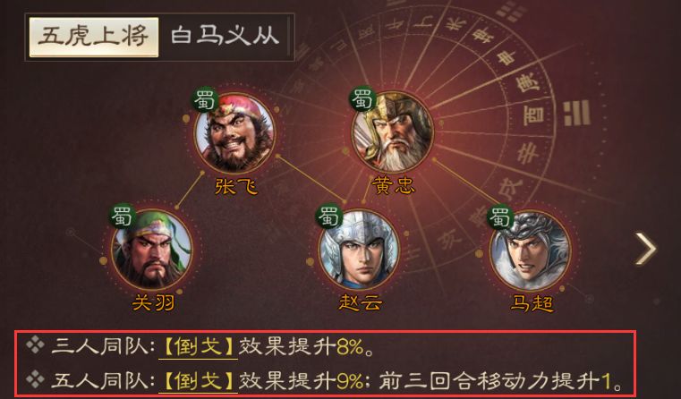Open the 白马义从 tab
The image size is (681, 399).
(x=225, y=37)
